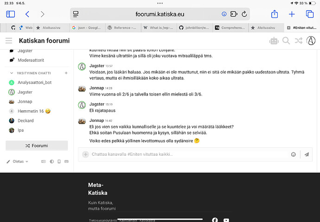The image size is (320, 222).
Task: Collapse the Yksityinen chatti section
Action: tap(12, 73)
